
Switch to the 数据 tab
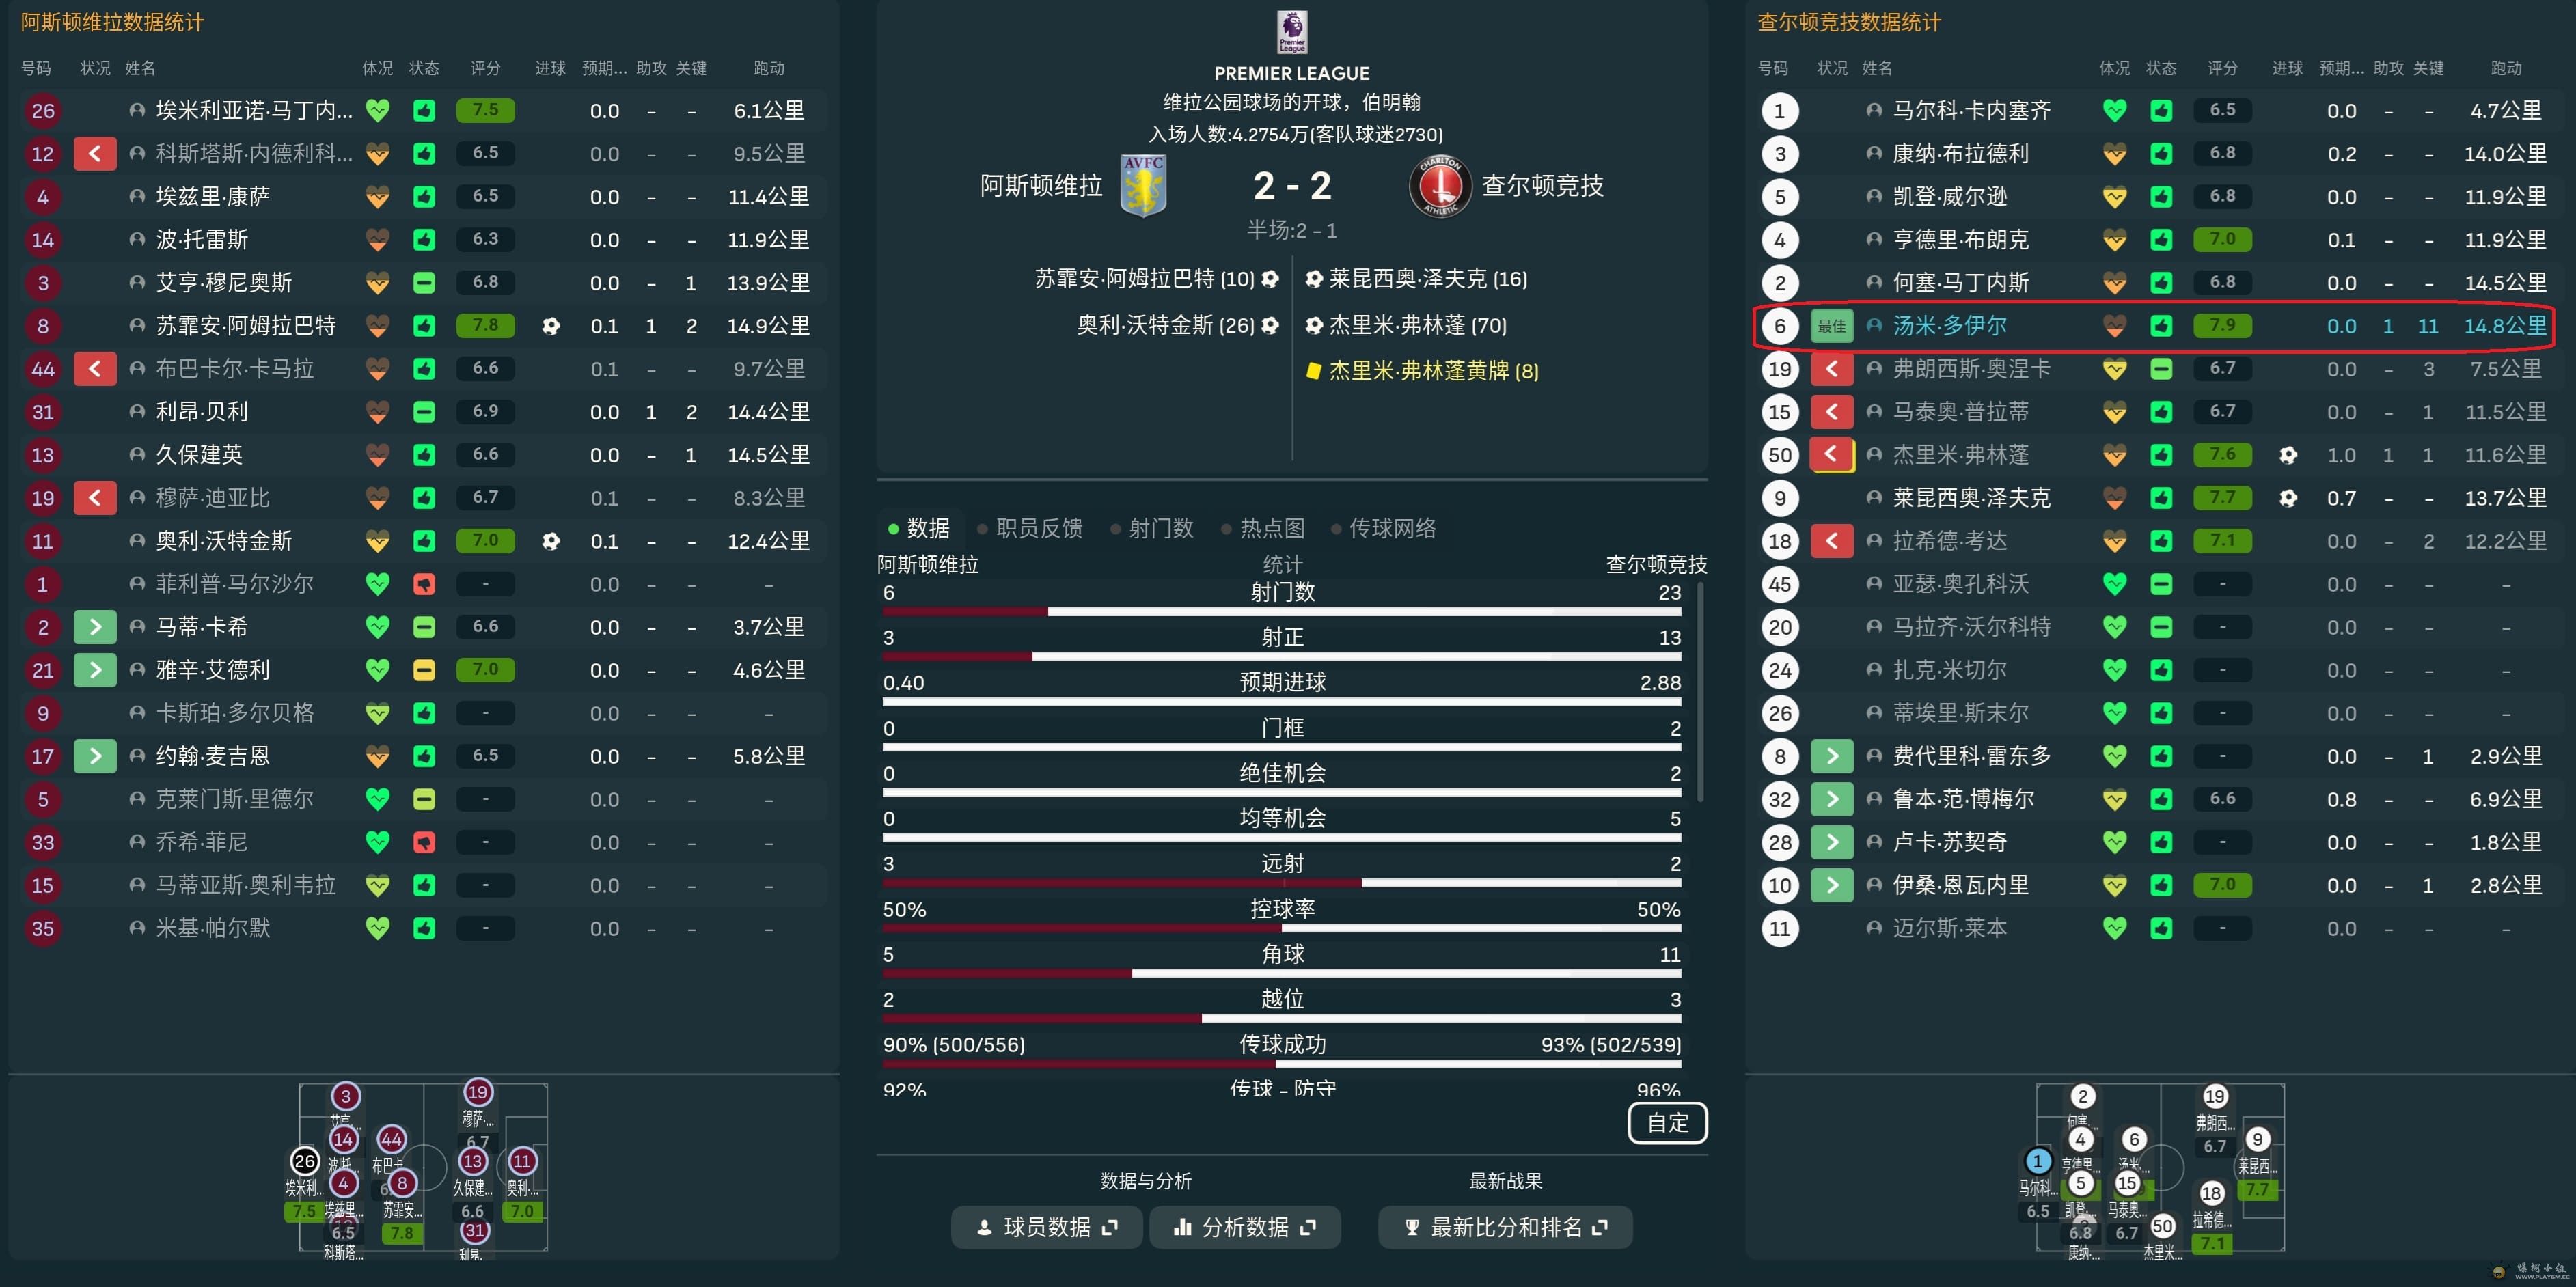point(919,528)
